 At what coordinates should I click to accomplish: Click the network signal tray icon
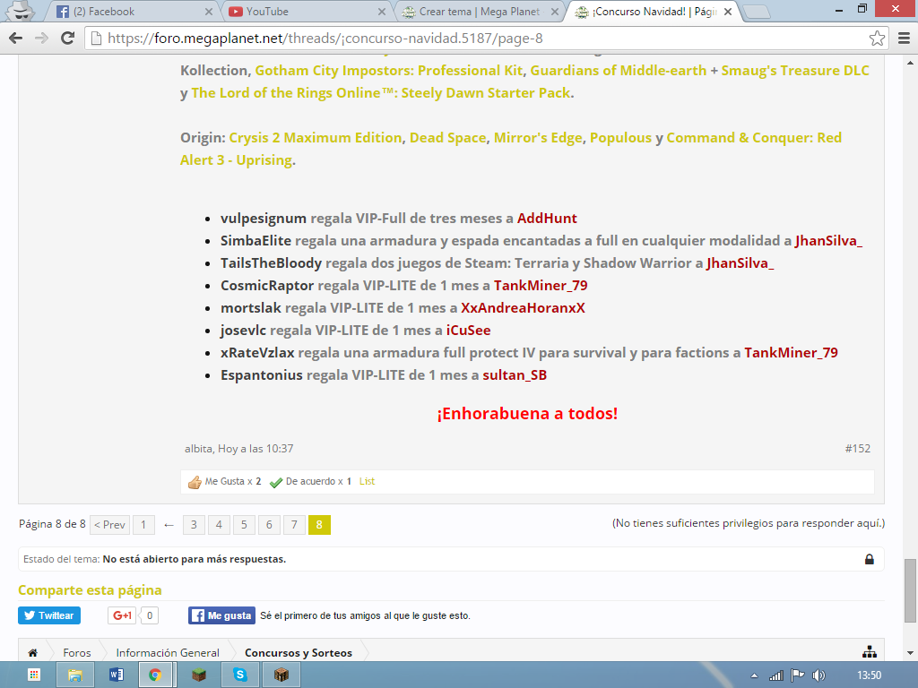point(775,675)
